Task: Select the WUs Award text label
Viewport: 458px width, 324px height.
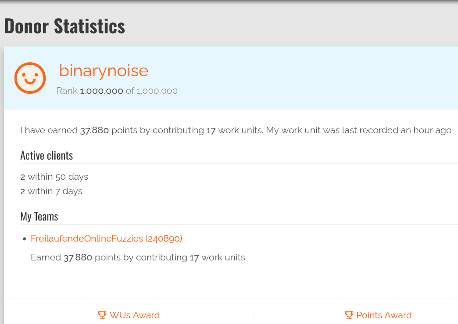Action: (134, 315)
